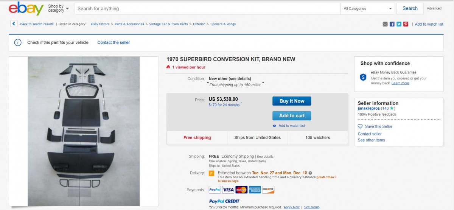Image resolution: width=454 pixels, height=210 pixels.
Task: Toggle the eye Add to watch list
Action: [275, 126]
